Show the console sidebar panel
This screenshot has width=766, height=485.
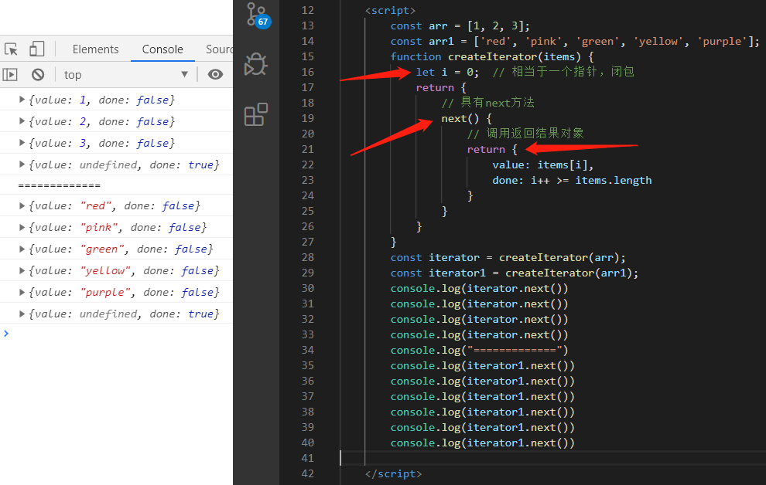tap(10, 75)
